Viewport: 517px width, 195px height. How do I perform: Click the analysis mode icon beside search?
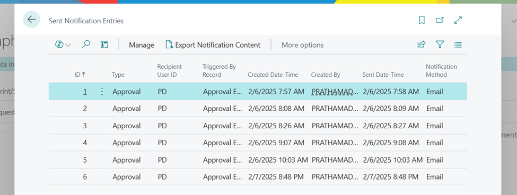104,45
